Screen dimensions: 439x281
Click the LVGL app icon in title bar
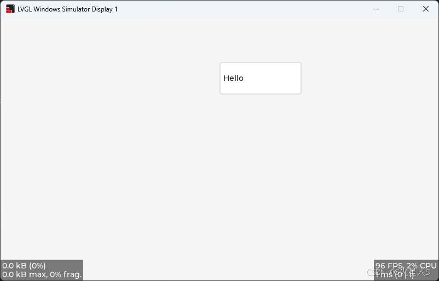coord(10,9)
